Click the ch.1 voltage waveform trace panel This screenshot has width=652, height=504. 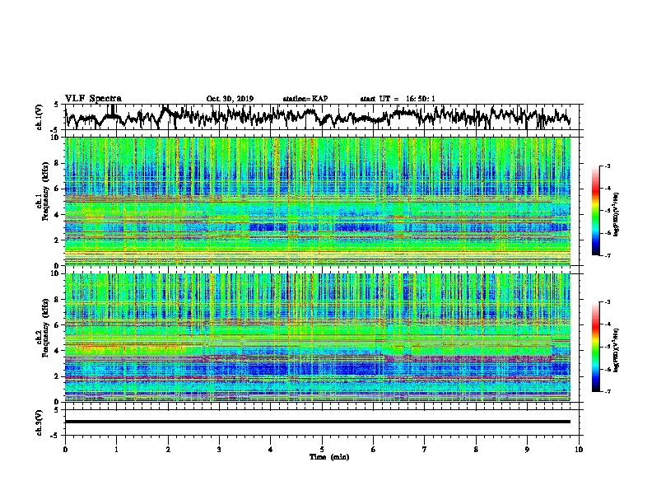(x=321, y=117)
